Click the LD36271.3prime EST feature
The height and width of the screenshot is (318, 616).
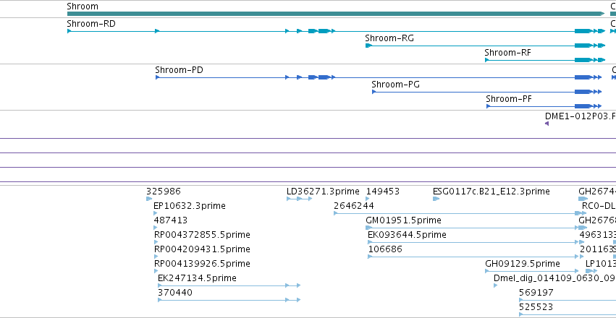[300, 199]
